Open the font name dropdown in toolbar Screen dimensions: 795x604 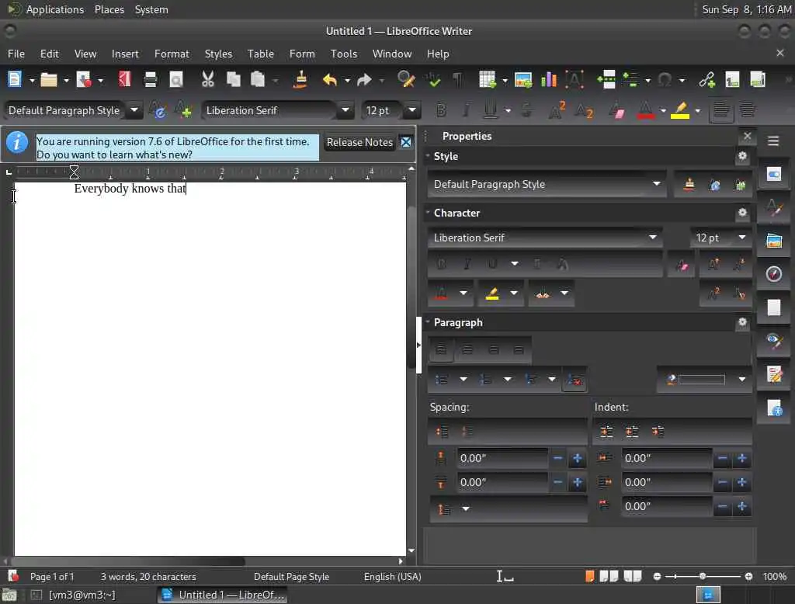pyautogui.click(x=345, y=110)
